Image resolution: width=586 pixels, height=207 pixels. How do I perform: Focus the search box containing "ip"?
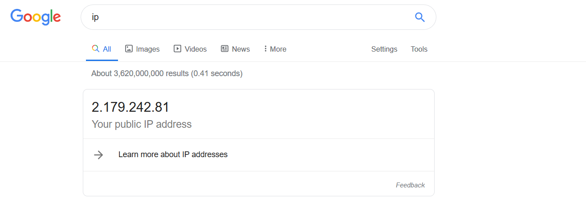(x=249, y=17)
